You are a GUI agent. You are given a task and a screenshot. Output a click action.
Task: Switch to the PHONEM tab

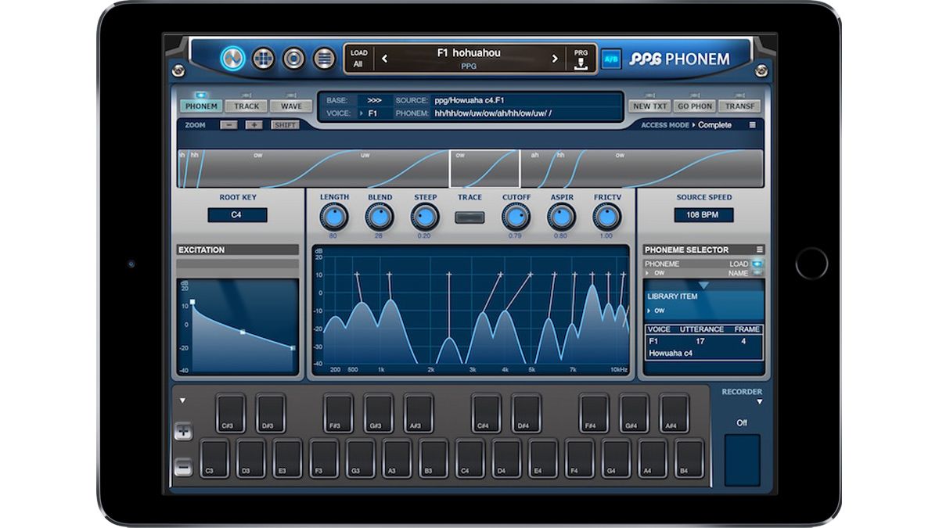pos(202,106)
